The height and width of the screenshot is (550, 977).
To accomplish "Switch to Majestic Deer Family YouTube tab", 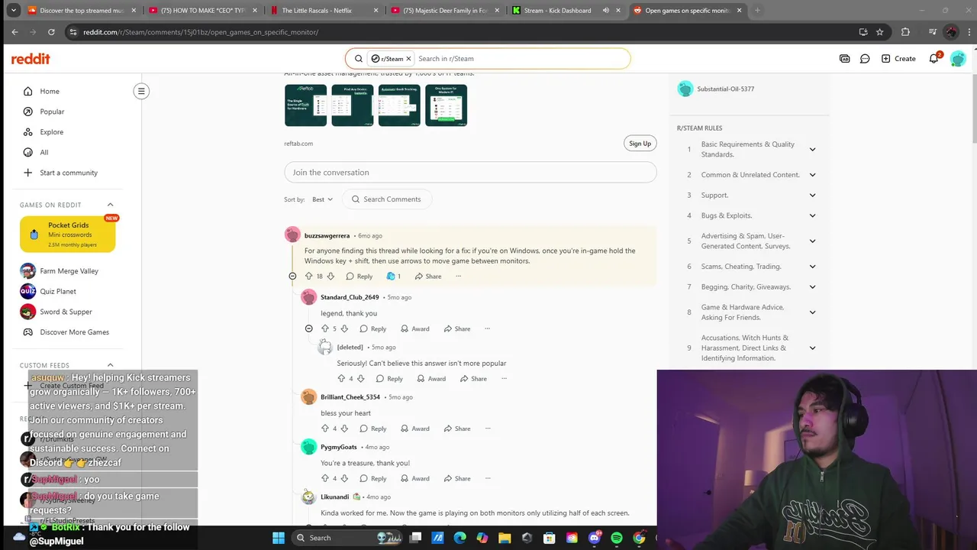I will pos(445,11).
